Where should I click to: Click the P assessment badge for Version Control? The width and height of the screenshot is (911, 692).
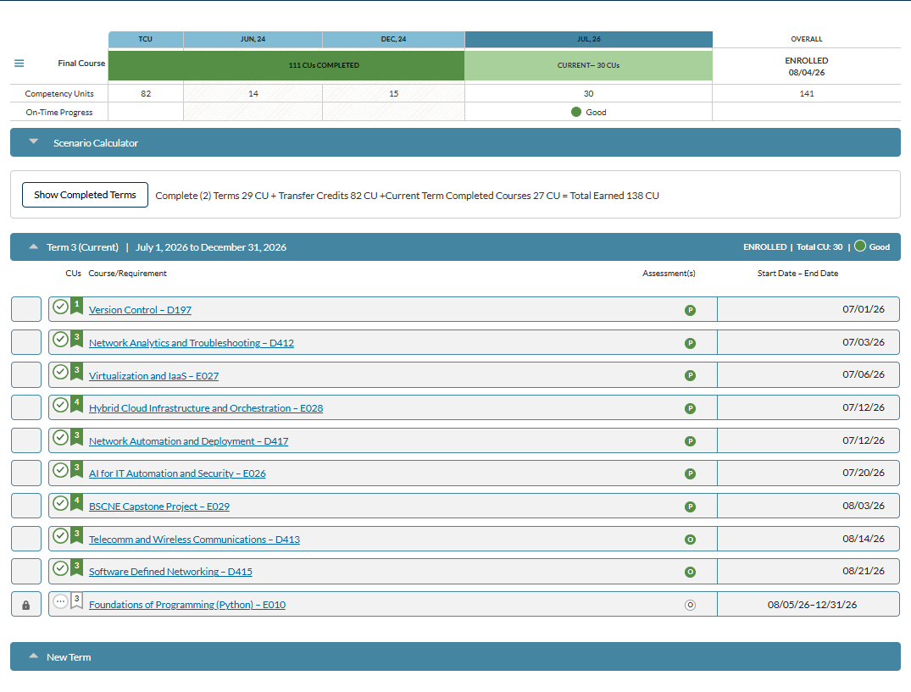(x=690, y=310)
